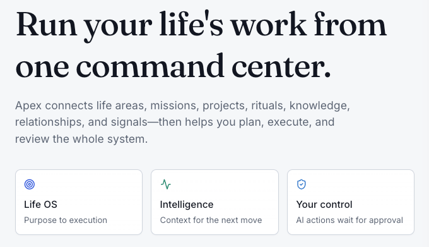Click the "AI actions wait for approval" caption
The image size is (429, 247).
pyautogui.click(x=350, y=220)
